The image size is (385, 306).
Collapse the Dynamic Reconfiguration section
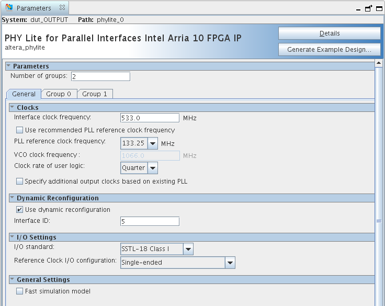tap(12, 198)
